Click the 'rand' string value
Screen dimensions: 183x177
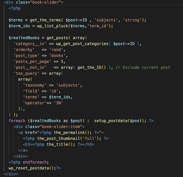(x=56, y=50)
